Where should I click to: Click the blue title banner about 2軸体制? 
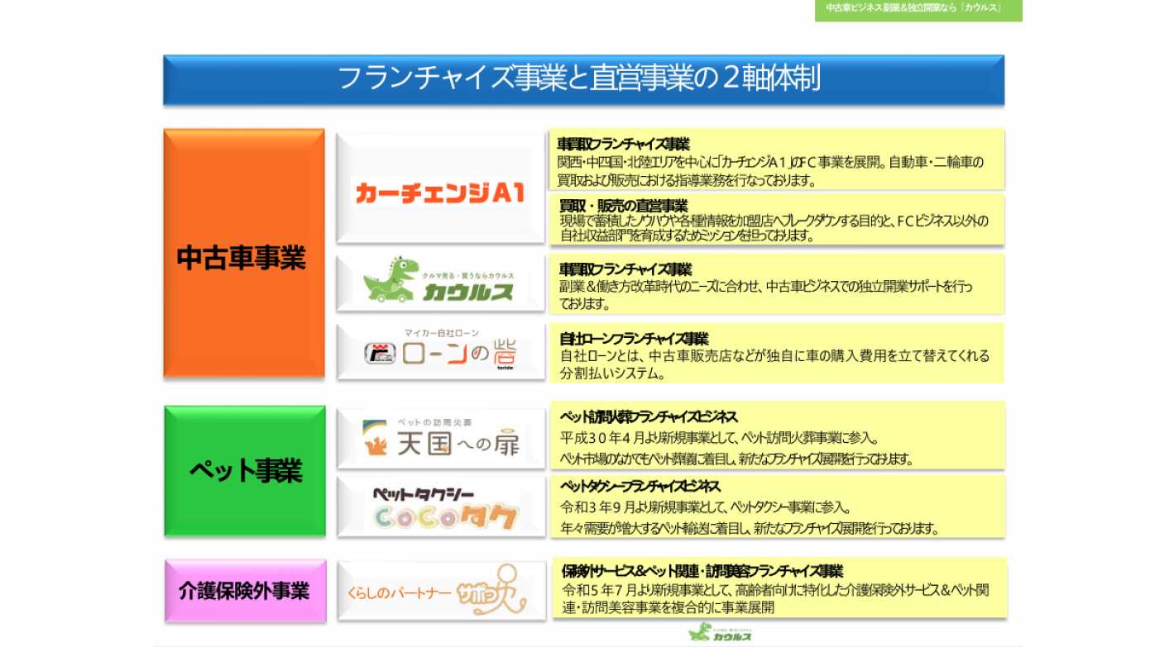[583, 79]
